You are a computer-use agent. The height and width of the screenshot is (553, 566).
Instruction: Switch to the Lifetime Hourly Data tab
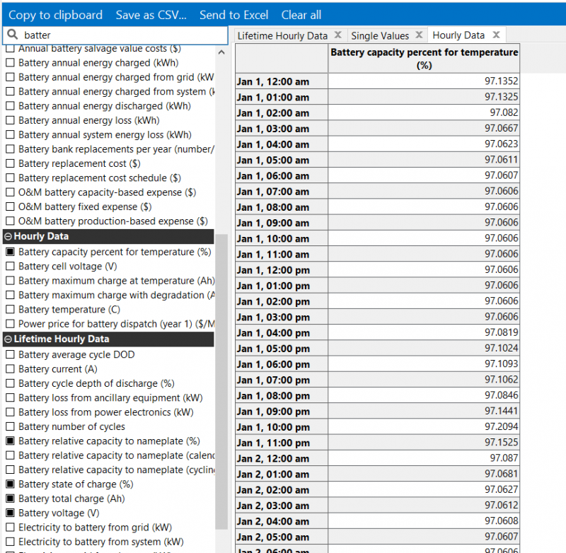click(x=282, y=35)
